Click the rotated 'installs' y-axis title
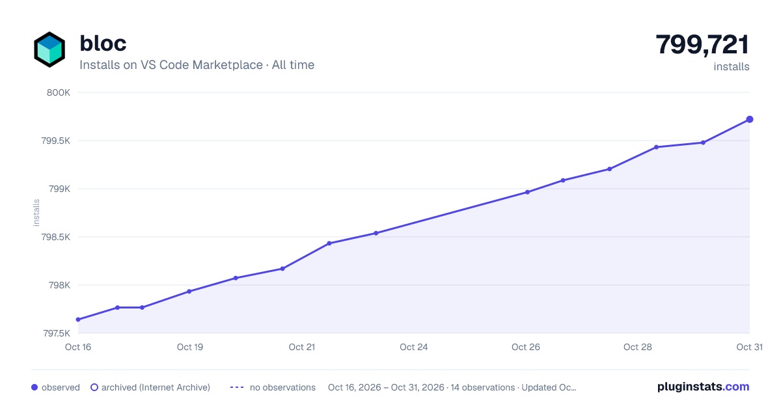The width and height of the screenshot is (781, 410). [x=36, y=213]
